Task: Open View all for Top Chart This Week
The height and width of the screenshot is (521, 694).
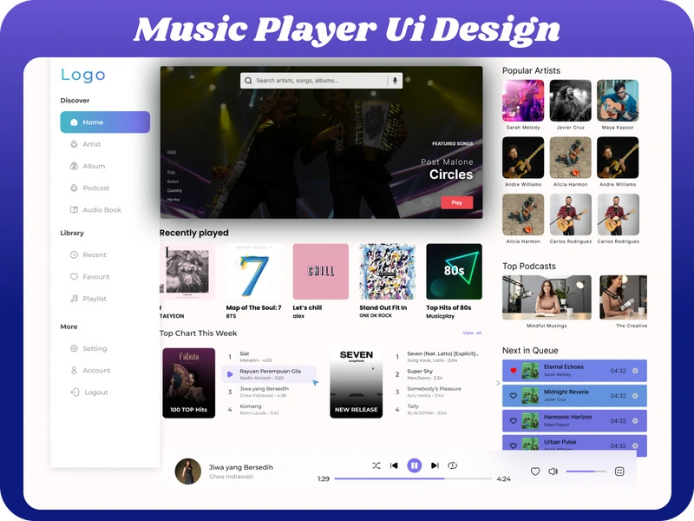Action: tap(472, 332)
